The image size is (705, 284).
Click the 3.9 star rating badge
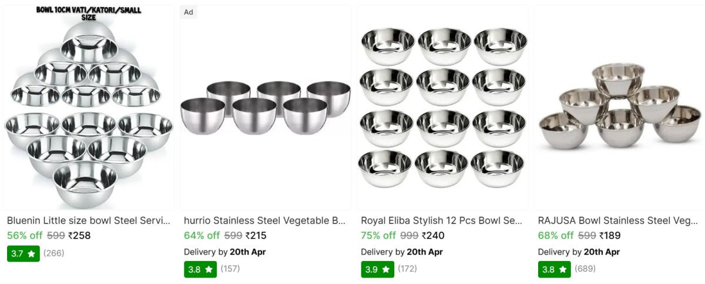(x=377, y=269)
